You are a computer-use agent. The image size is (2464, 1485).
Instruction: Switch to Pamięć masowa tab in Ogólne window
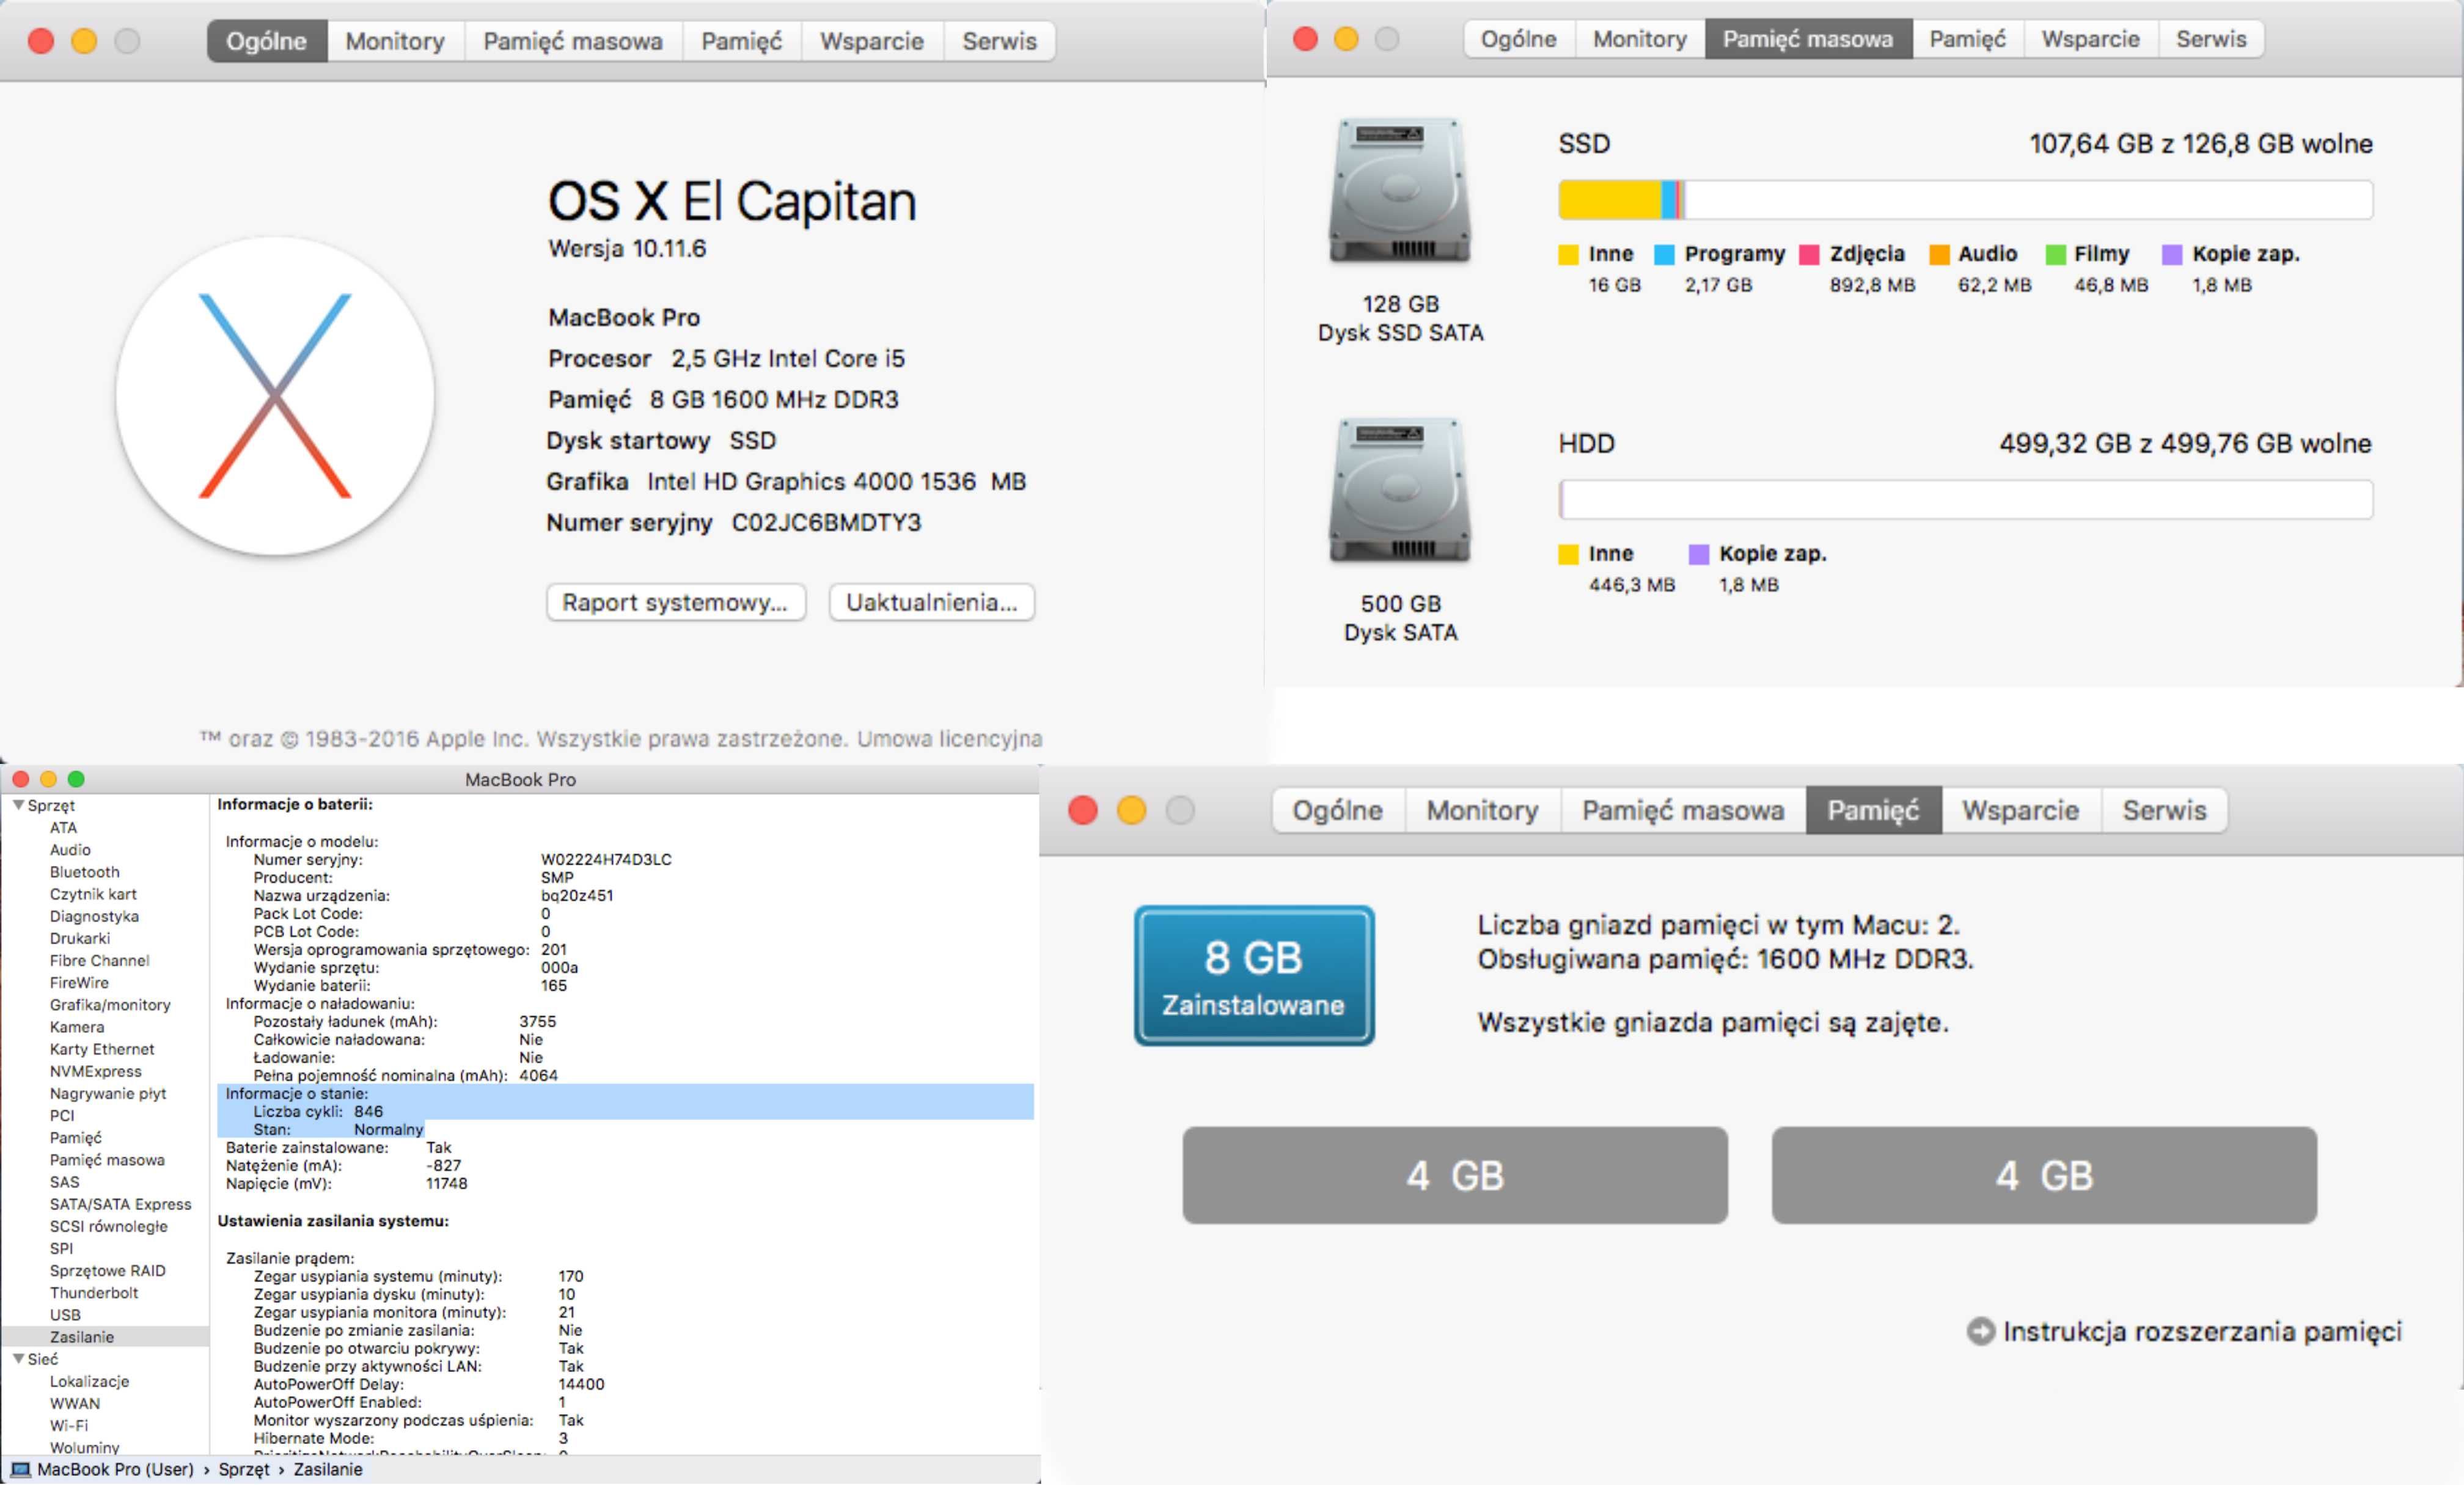coord(573,41)
